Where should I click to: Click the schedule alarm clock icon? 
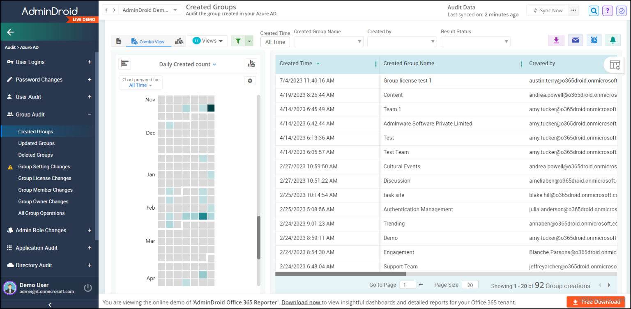click(x=594, y=40)
